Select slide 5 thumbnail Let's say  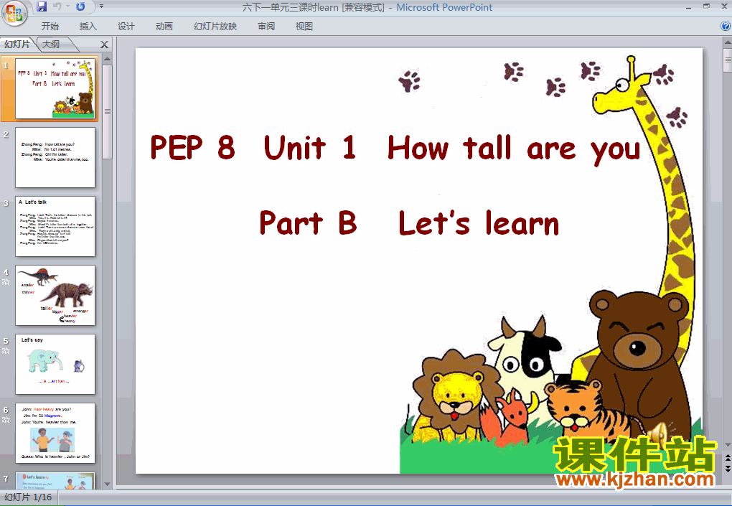coord(55,364)
